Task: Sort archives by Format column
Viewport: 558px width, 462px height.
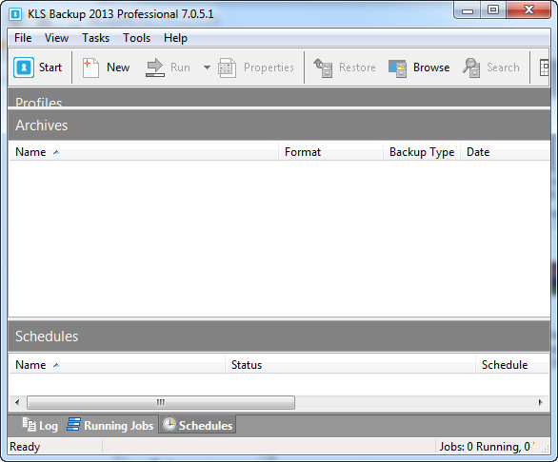Action: 331,152
